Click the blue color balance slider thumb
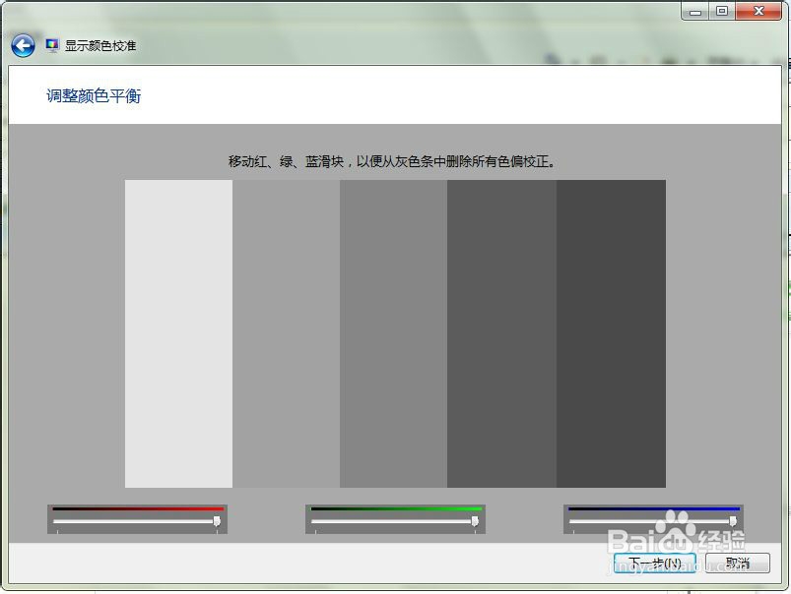 (x=733, y=521)
